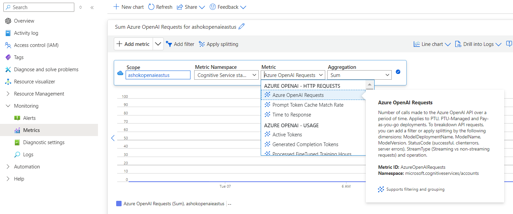Click the Logs icon under Monitoring

pyautogui.click(x=17, y=155)
